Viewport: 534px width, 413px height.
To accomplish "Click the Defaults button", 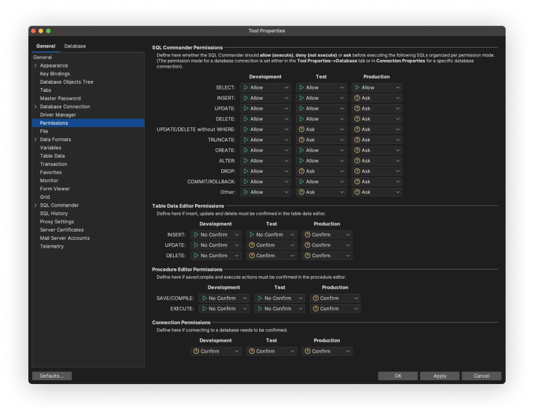I will pos(51,375).
